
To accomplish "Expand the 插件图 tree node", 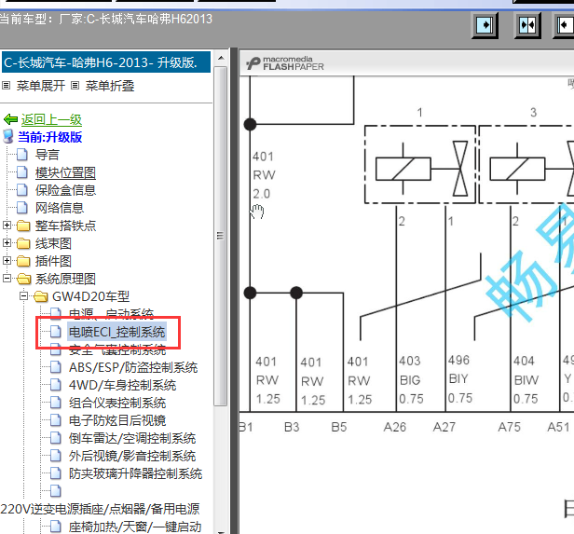I will (7, 261).
